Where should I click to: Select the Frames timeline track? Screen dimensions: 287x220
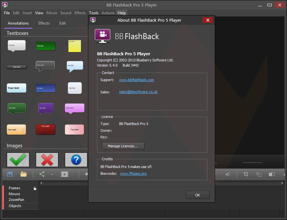(15, 188)
